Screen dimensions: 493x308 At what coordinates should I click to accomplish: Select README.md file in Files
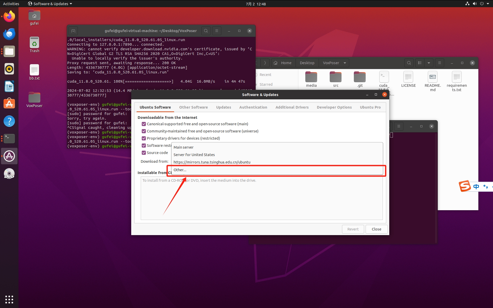coord(433,81)
